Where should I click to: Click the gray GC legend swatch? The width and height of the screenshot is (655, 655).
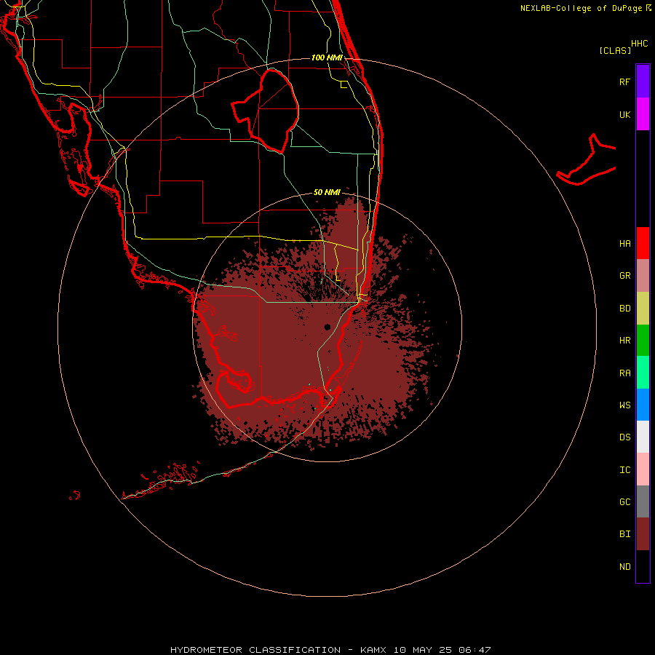643,501
